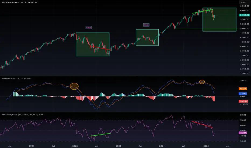Click 3,000.00 on the price axis
This screenshot has width=251, height=148.
pos(245,64)
